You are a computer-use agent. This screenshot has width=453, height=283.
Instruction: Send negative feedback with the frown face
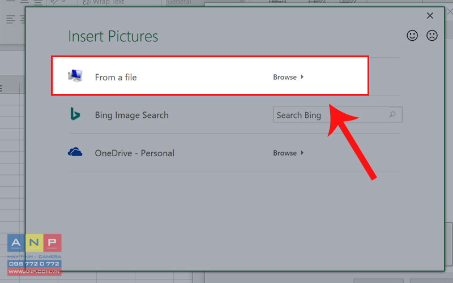pyautogui.click(x=432, y=36)
